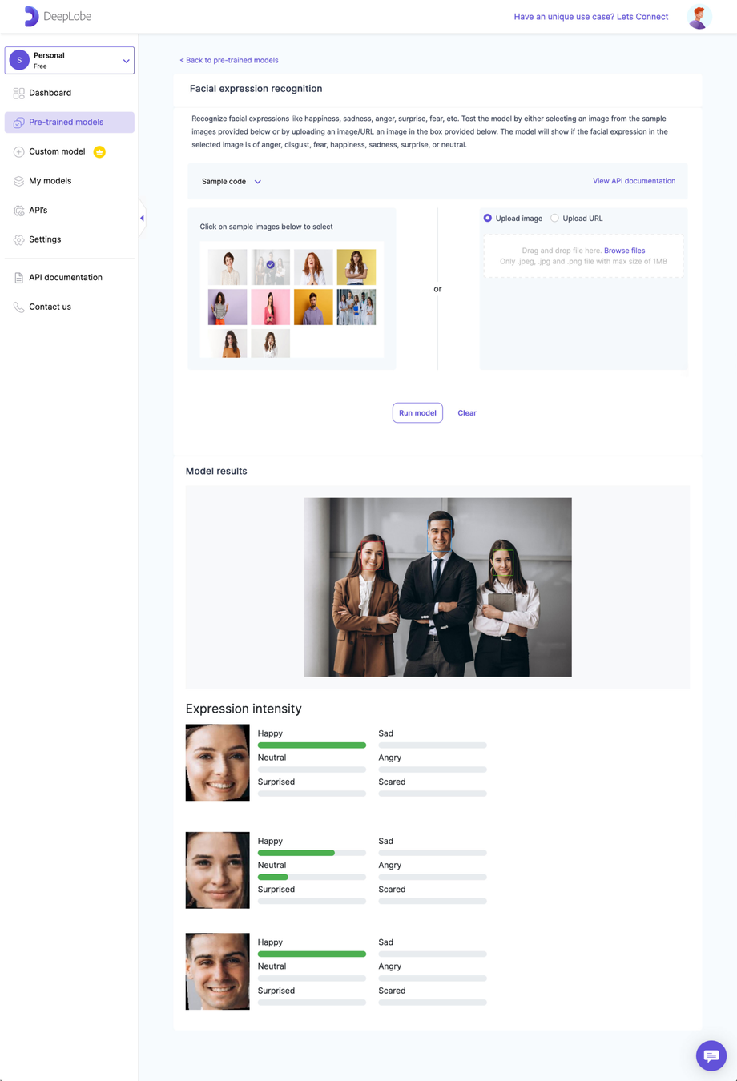Switch to the Upload URL option

[554, 218]
